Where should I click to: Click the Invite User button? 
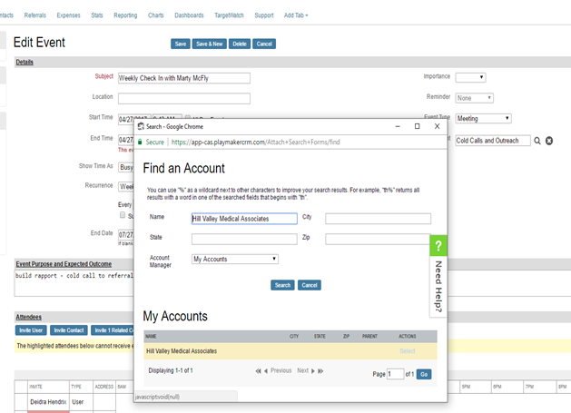click(31, 330)
